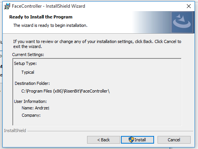Click the Company field line
This screenshot has height=149, width=198.
pyautogui.click(x=31, y=115)
